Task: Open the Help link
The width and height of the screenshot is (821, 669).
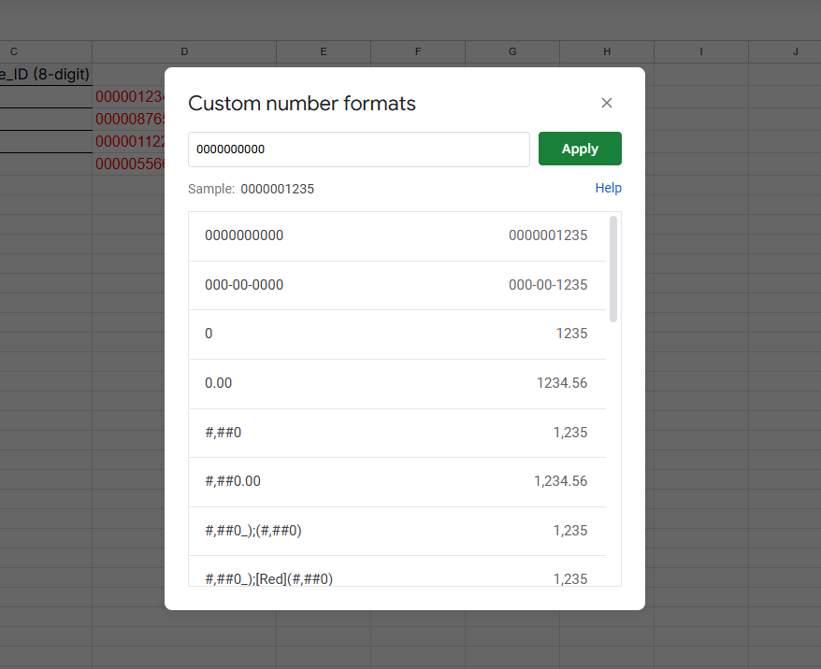Action: tap(608, 188)
